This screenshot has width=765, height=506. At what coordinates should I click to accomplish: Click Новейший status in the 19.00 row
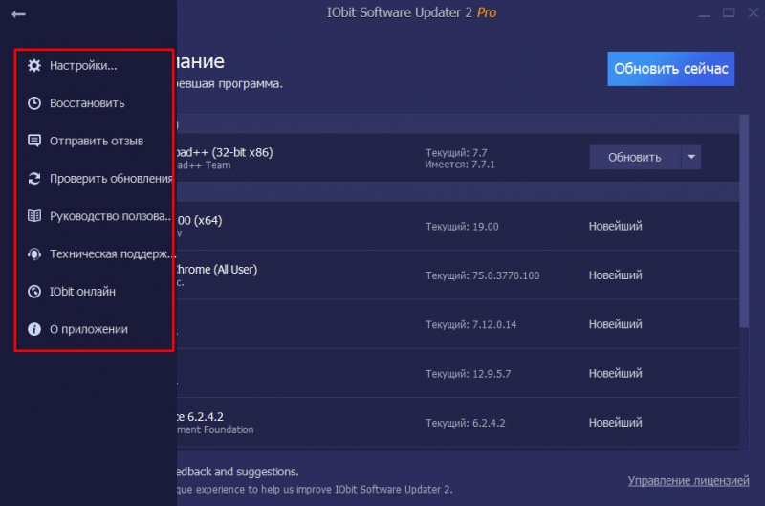615,226
